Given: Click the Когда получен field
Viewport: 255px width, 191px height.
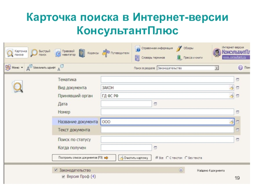Looking at the screenshot, I should [126, 148].
